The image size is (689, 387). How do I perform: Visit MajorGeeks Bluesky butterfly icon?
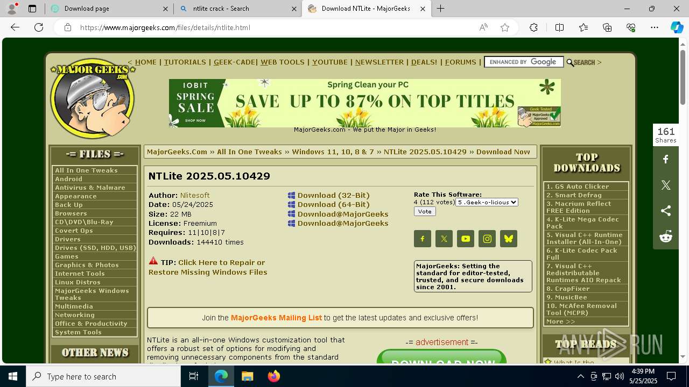tap(509, 239)
